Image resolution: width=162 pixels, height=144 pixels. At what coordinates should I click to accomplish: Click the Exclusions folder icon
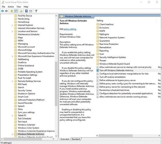coord(98,28)
